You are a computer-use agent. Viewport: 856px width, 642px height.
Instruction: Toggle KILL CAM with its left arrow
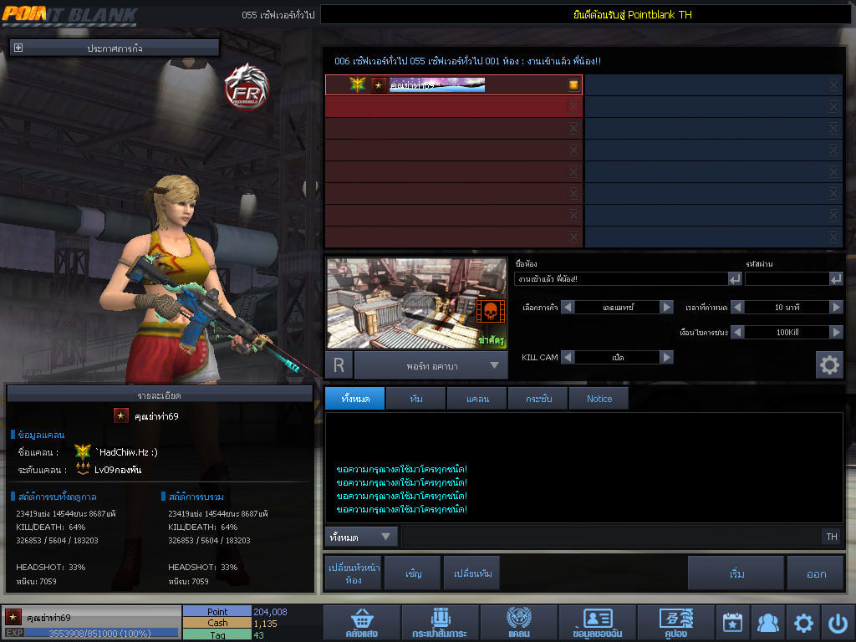coord(568,357)
